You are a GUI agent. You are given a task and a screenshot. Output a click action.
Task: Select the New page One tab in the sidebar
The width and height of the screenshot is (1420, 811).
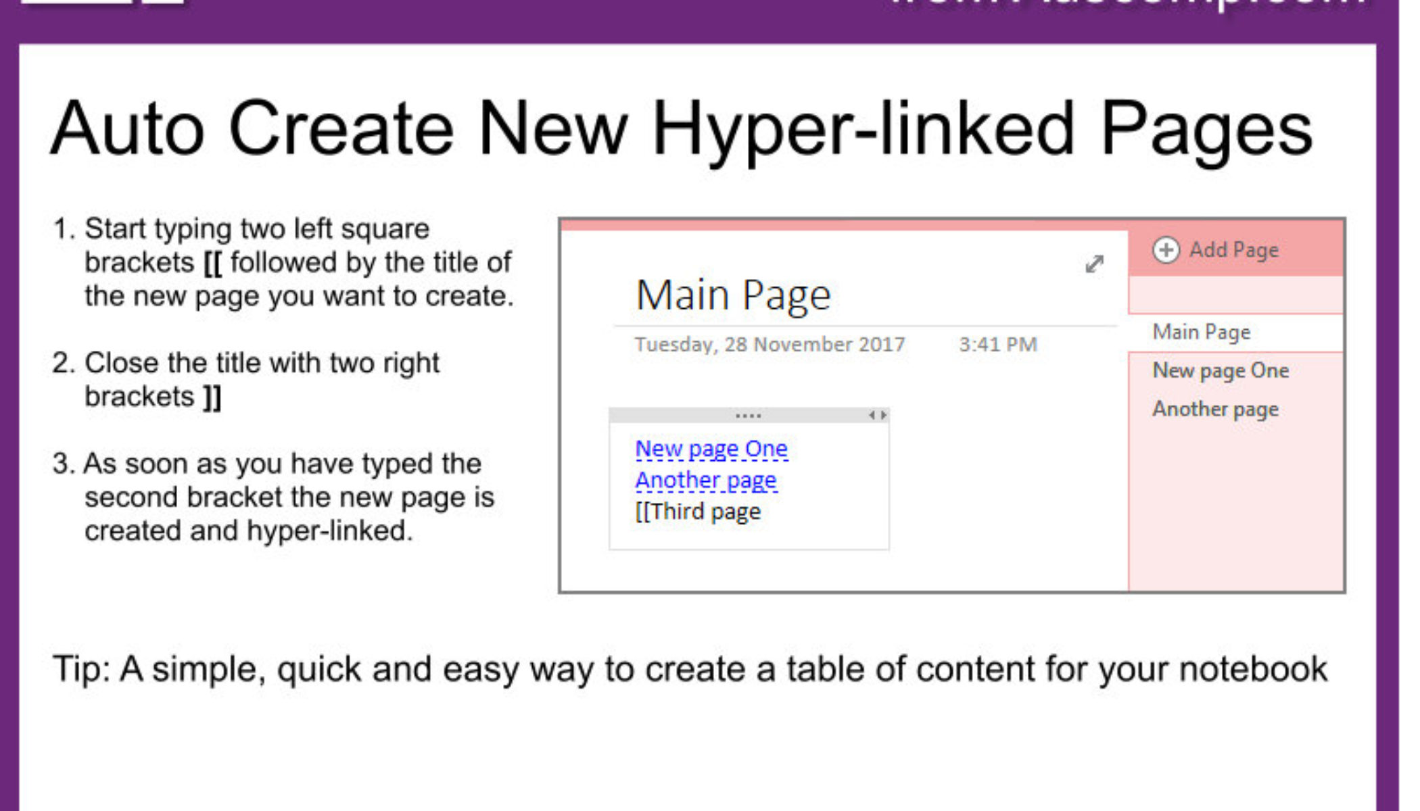(x=1220, y=370)
